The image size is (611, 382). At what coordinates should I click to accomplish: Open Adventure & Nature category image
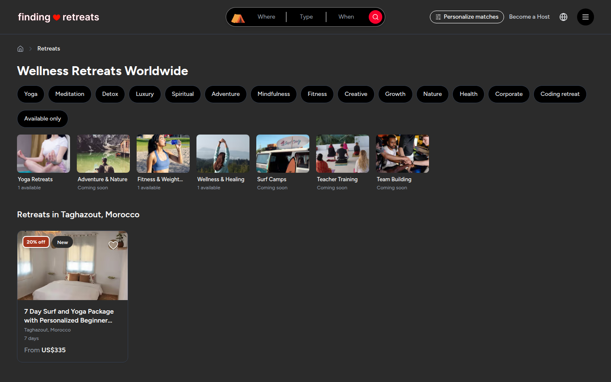click(x=103, y=154)
